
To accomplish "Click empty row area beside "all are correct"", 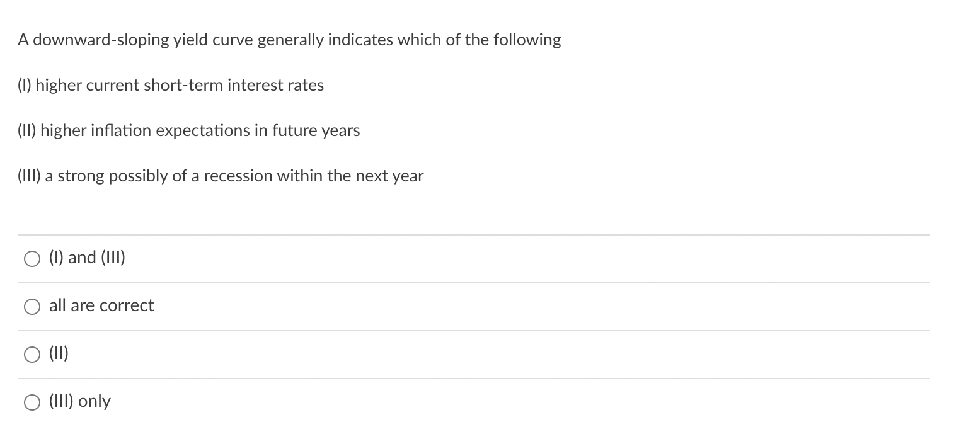I will [542, 306].
